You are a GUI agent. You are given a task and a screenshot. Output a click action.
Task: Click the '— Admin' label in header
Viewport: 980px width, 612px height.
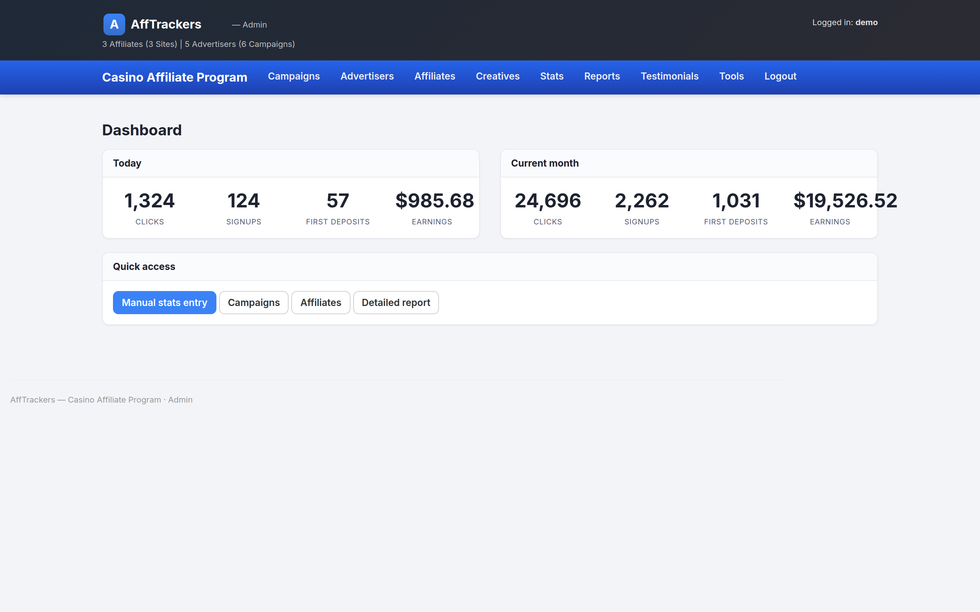[249, 25]
